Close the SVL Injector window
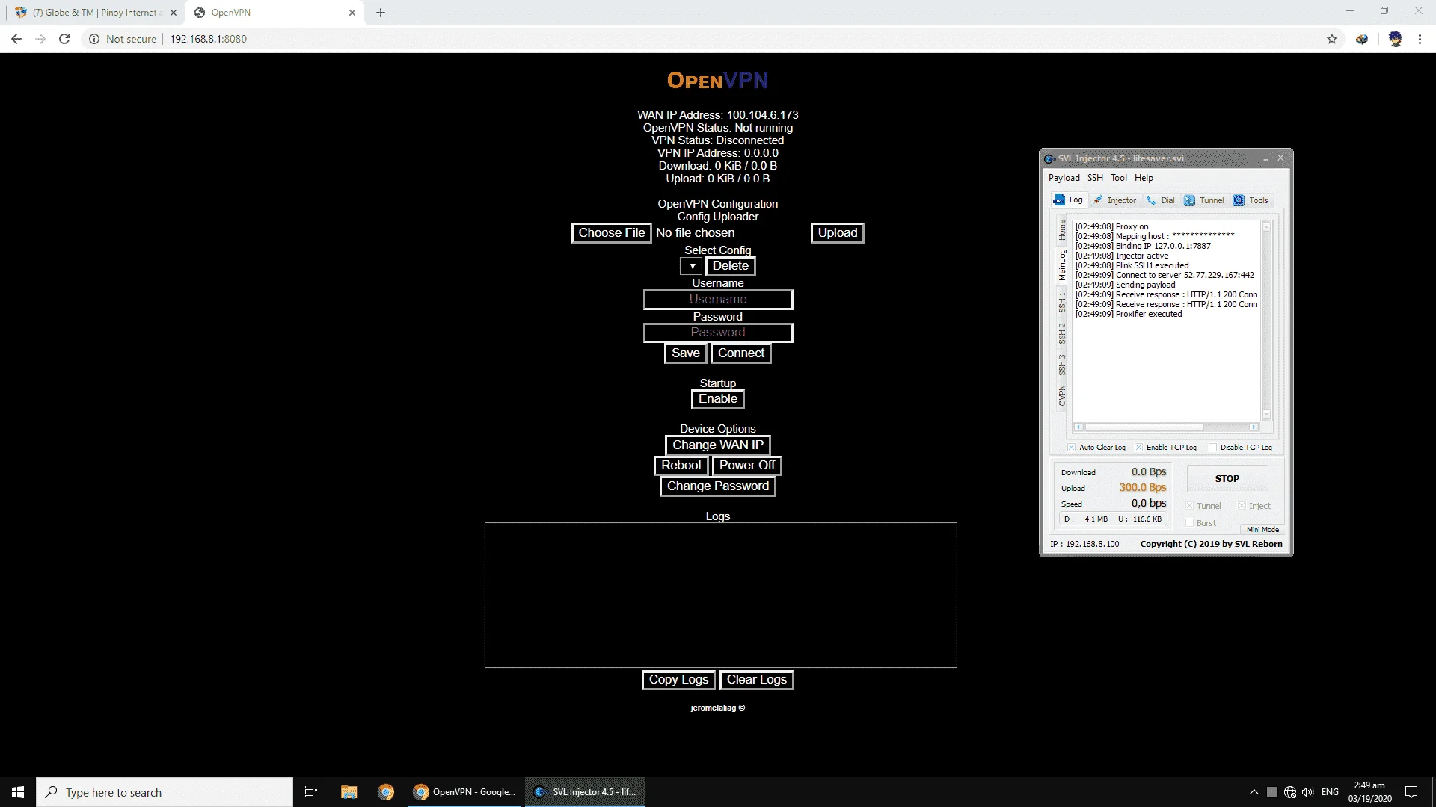Image resolution: width=1436 pixels, height=807 pixels. tap(1280, 158)
